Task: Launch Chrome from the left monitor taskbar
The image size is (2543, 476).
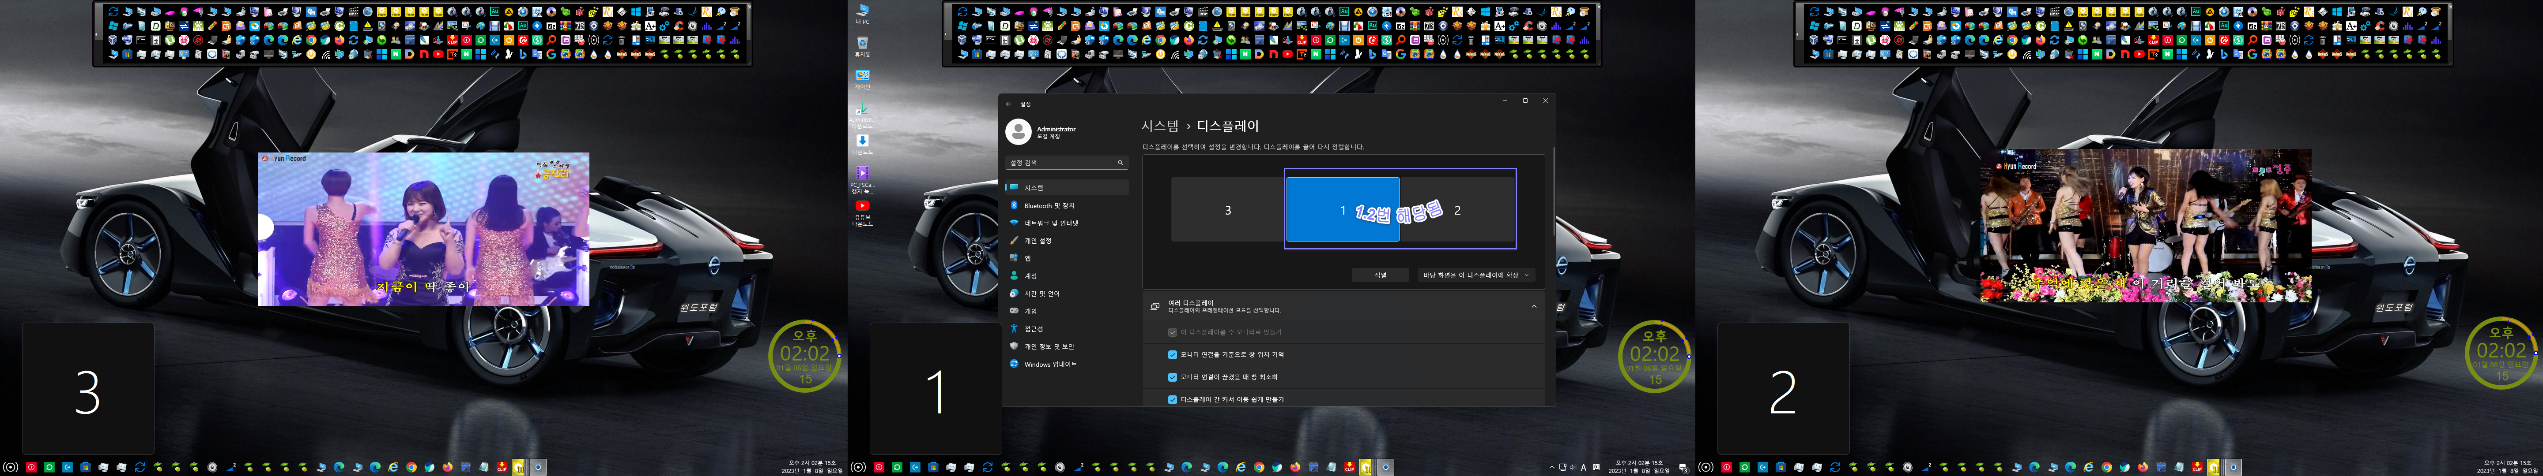Action: point(411,467)
